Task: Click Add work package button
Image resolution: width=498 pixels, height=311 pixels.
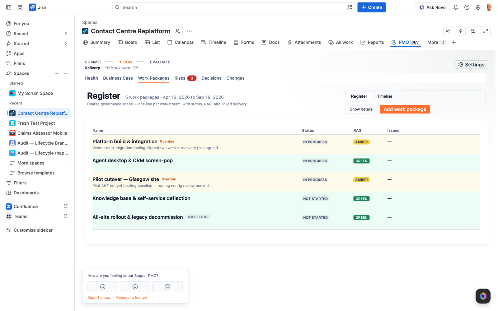Action: pyautogui.click(x=405, y=109)
